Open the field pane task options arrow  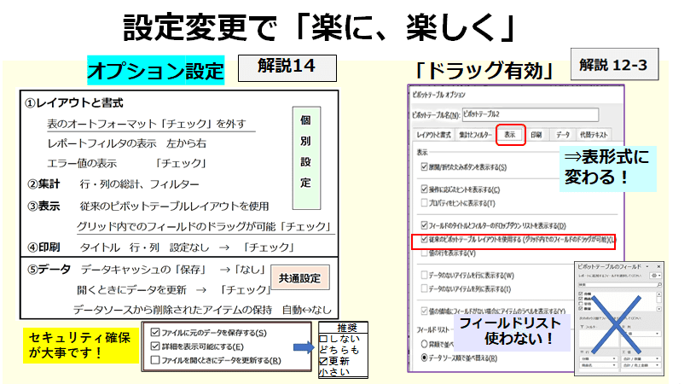click(x=647, y=266)
